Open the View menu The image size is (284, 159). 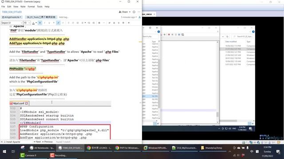(16, 7)
